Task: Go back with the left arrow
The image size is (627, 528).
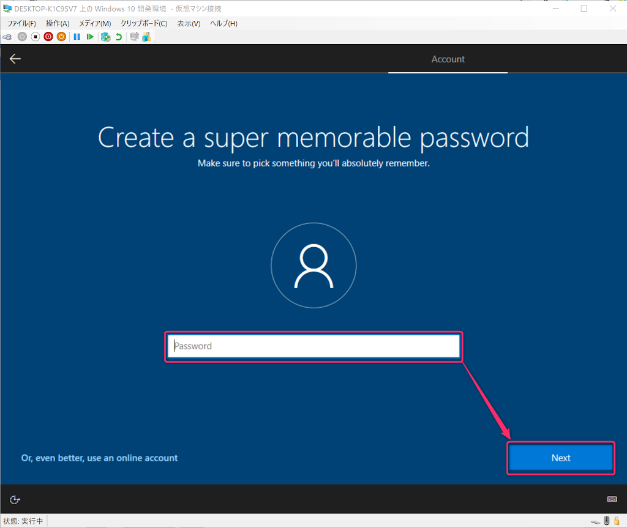Action: (x=15, y=59)
